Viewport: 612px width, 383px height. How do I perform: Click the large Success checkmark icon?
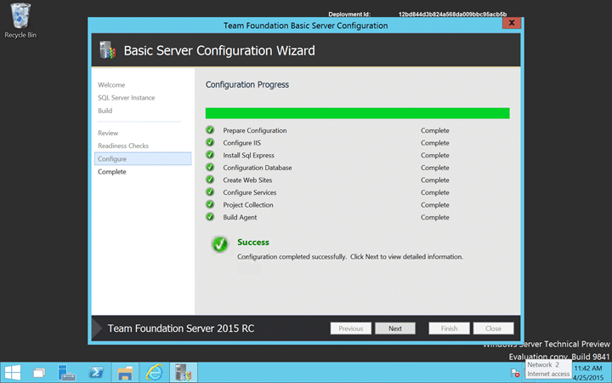[x=220, y=244]
